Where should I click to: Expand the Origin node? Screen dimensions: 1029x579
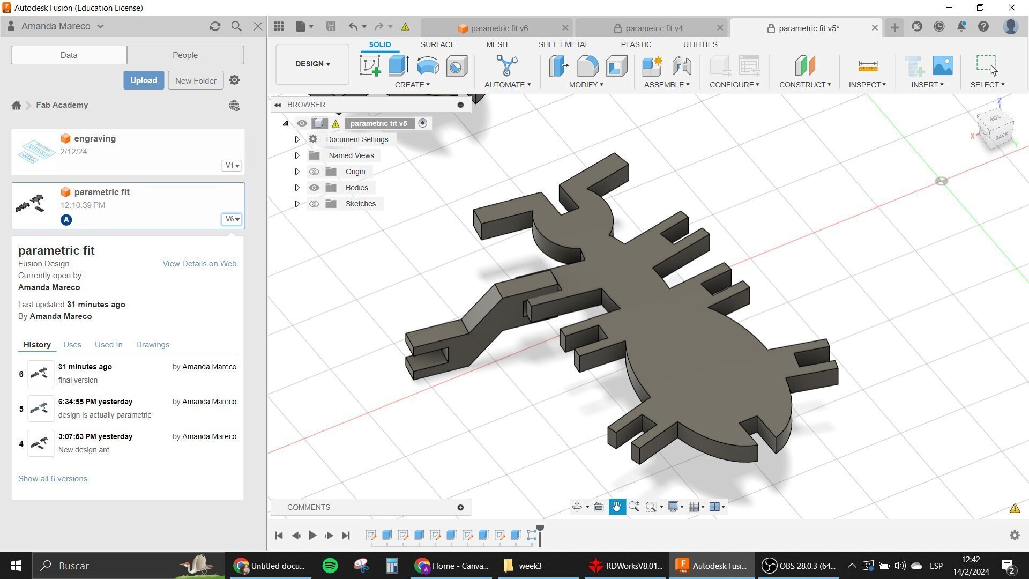click(x=297, y=172)
